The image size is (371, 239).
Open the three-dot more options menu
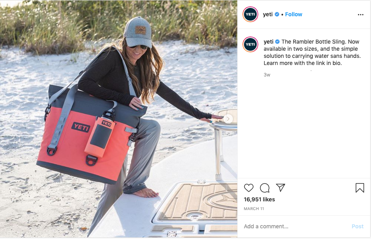pos(361,15)
